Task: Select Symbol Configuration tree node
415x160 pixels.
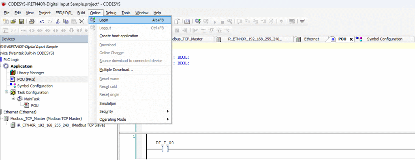Action: pyautogui.click(x=35, y=86)
